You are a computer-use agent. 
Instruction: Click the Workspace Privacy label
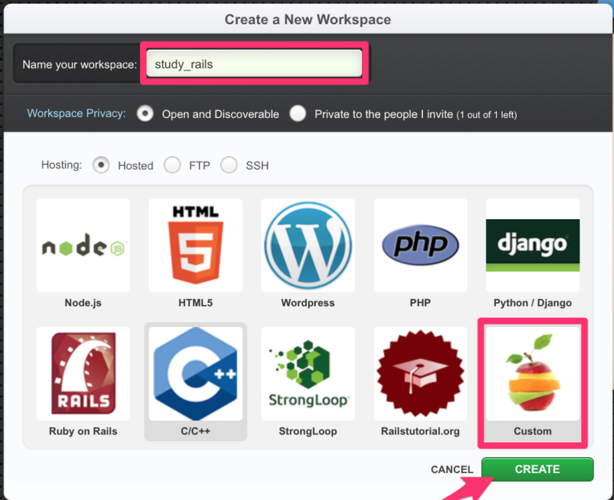click(76, 113)
